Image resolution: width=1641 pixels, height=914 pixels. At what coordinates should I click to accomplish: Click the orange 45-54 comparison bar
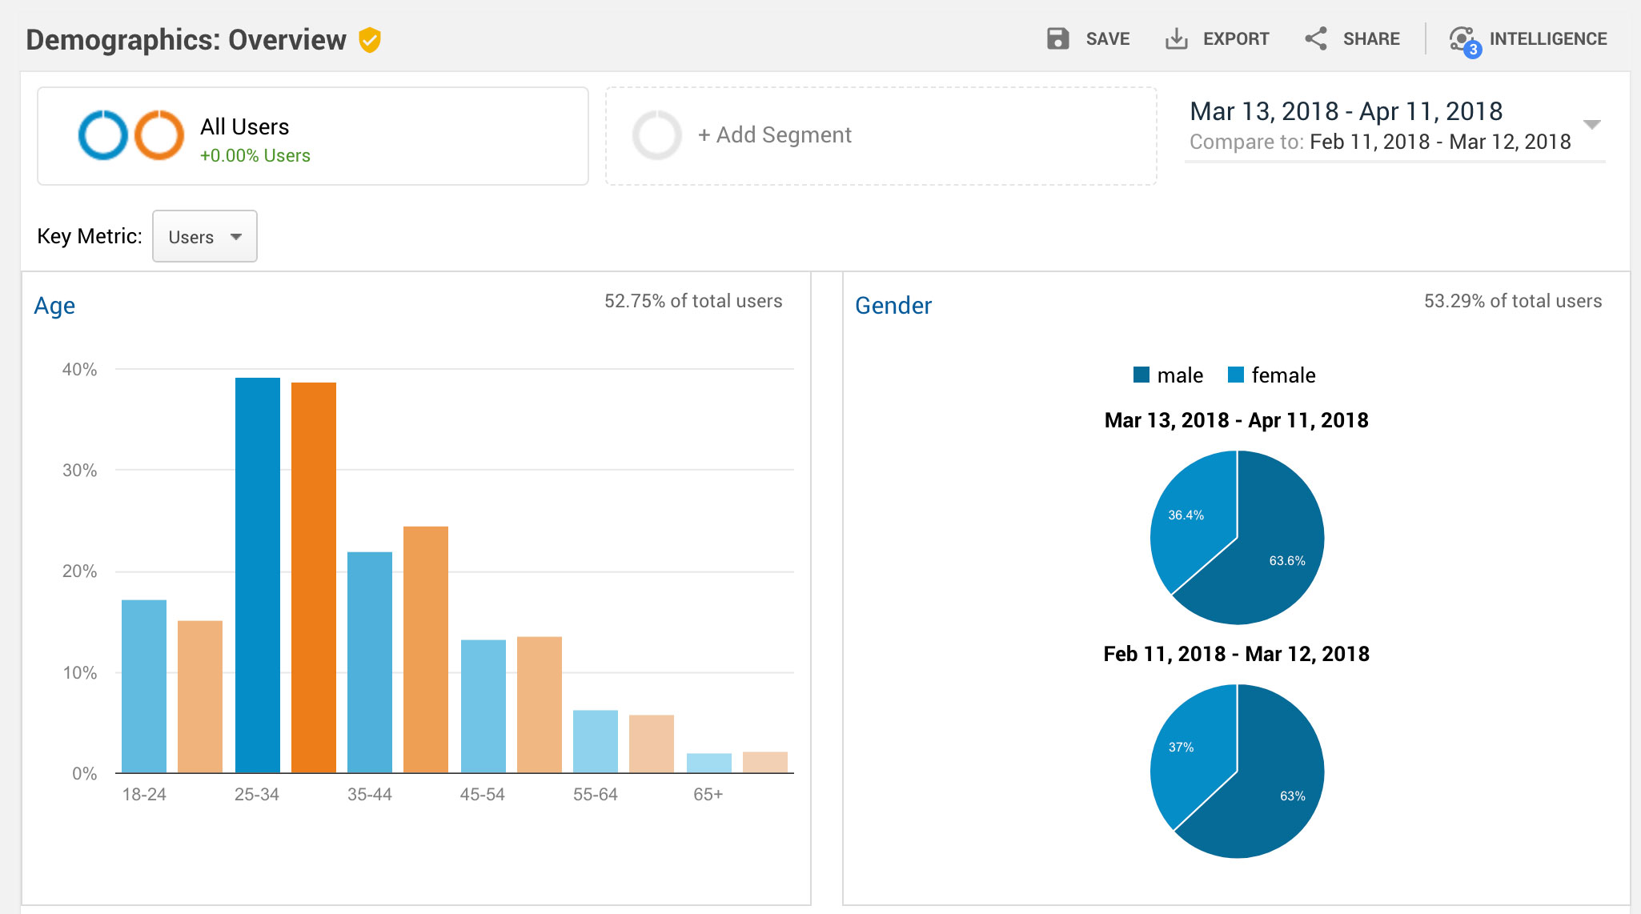coord(540,705)
